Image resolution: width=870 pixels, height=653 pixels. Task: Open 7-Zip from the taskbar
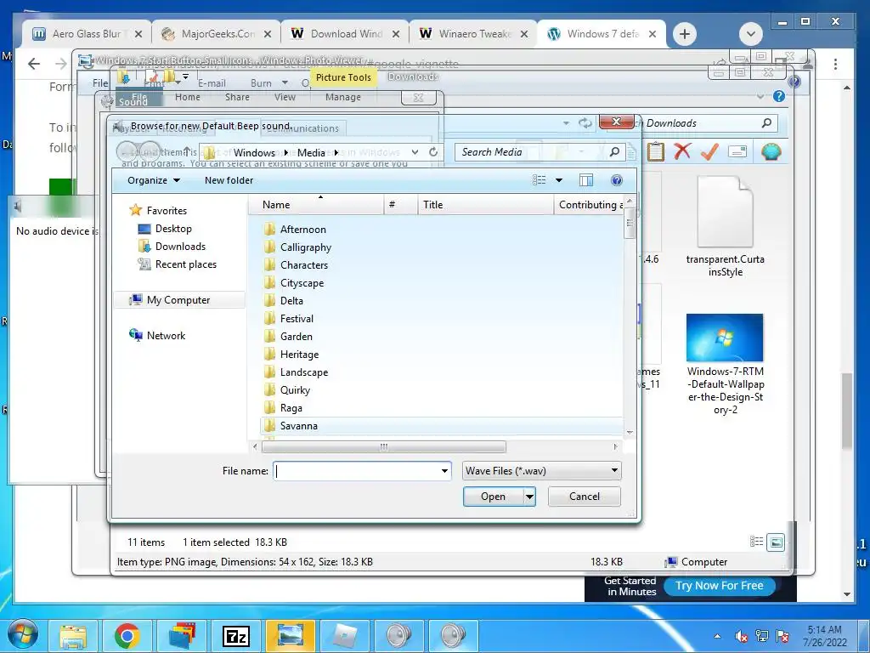click(236, 636)
